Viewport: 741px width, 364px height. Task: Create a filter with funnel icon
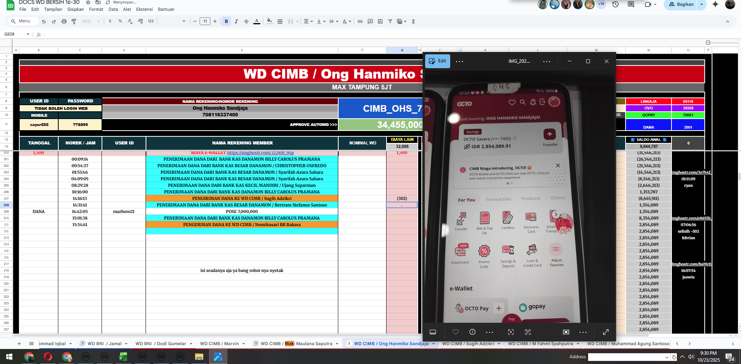tap(390, 22)
